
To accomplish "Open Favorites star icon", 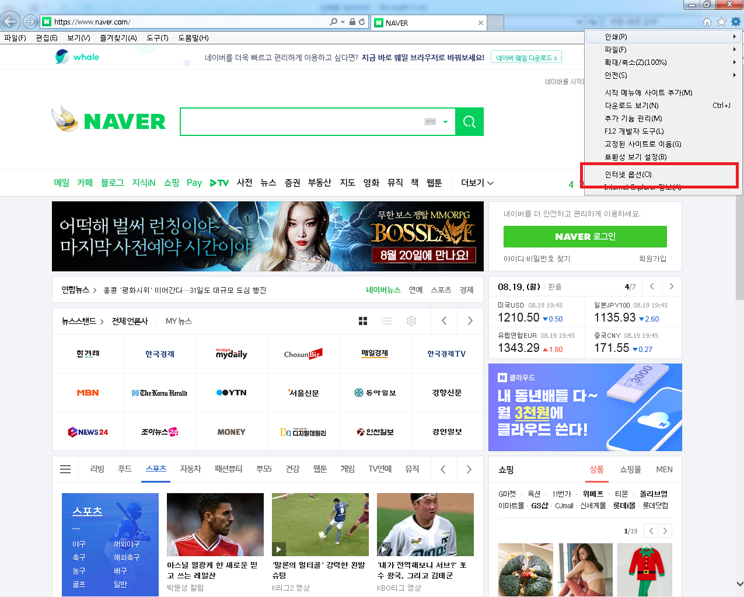I will pyautogui.click(x=721, y=22).
